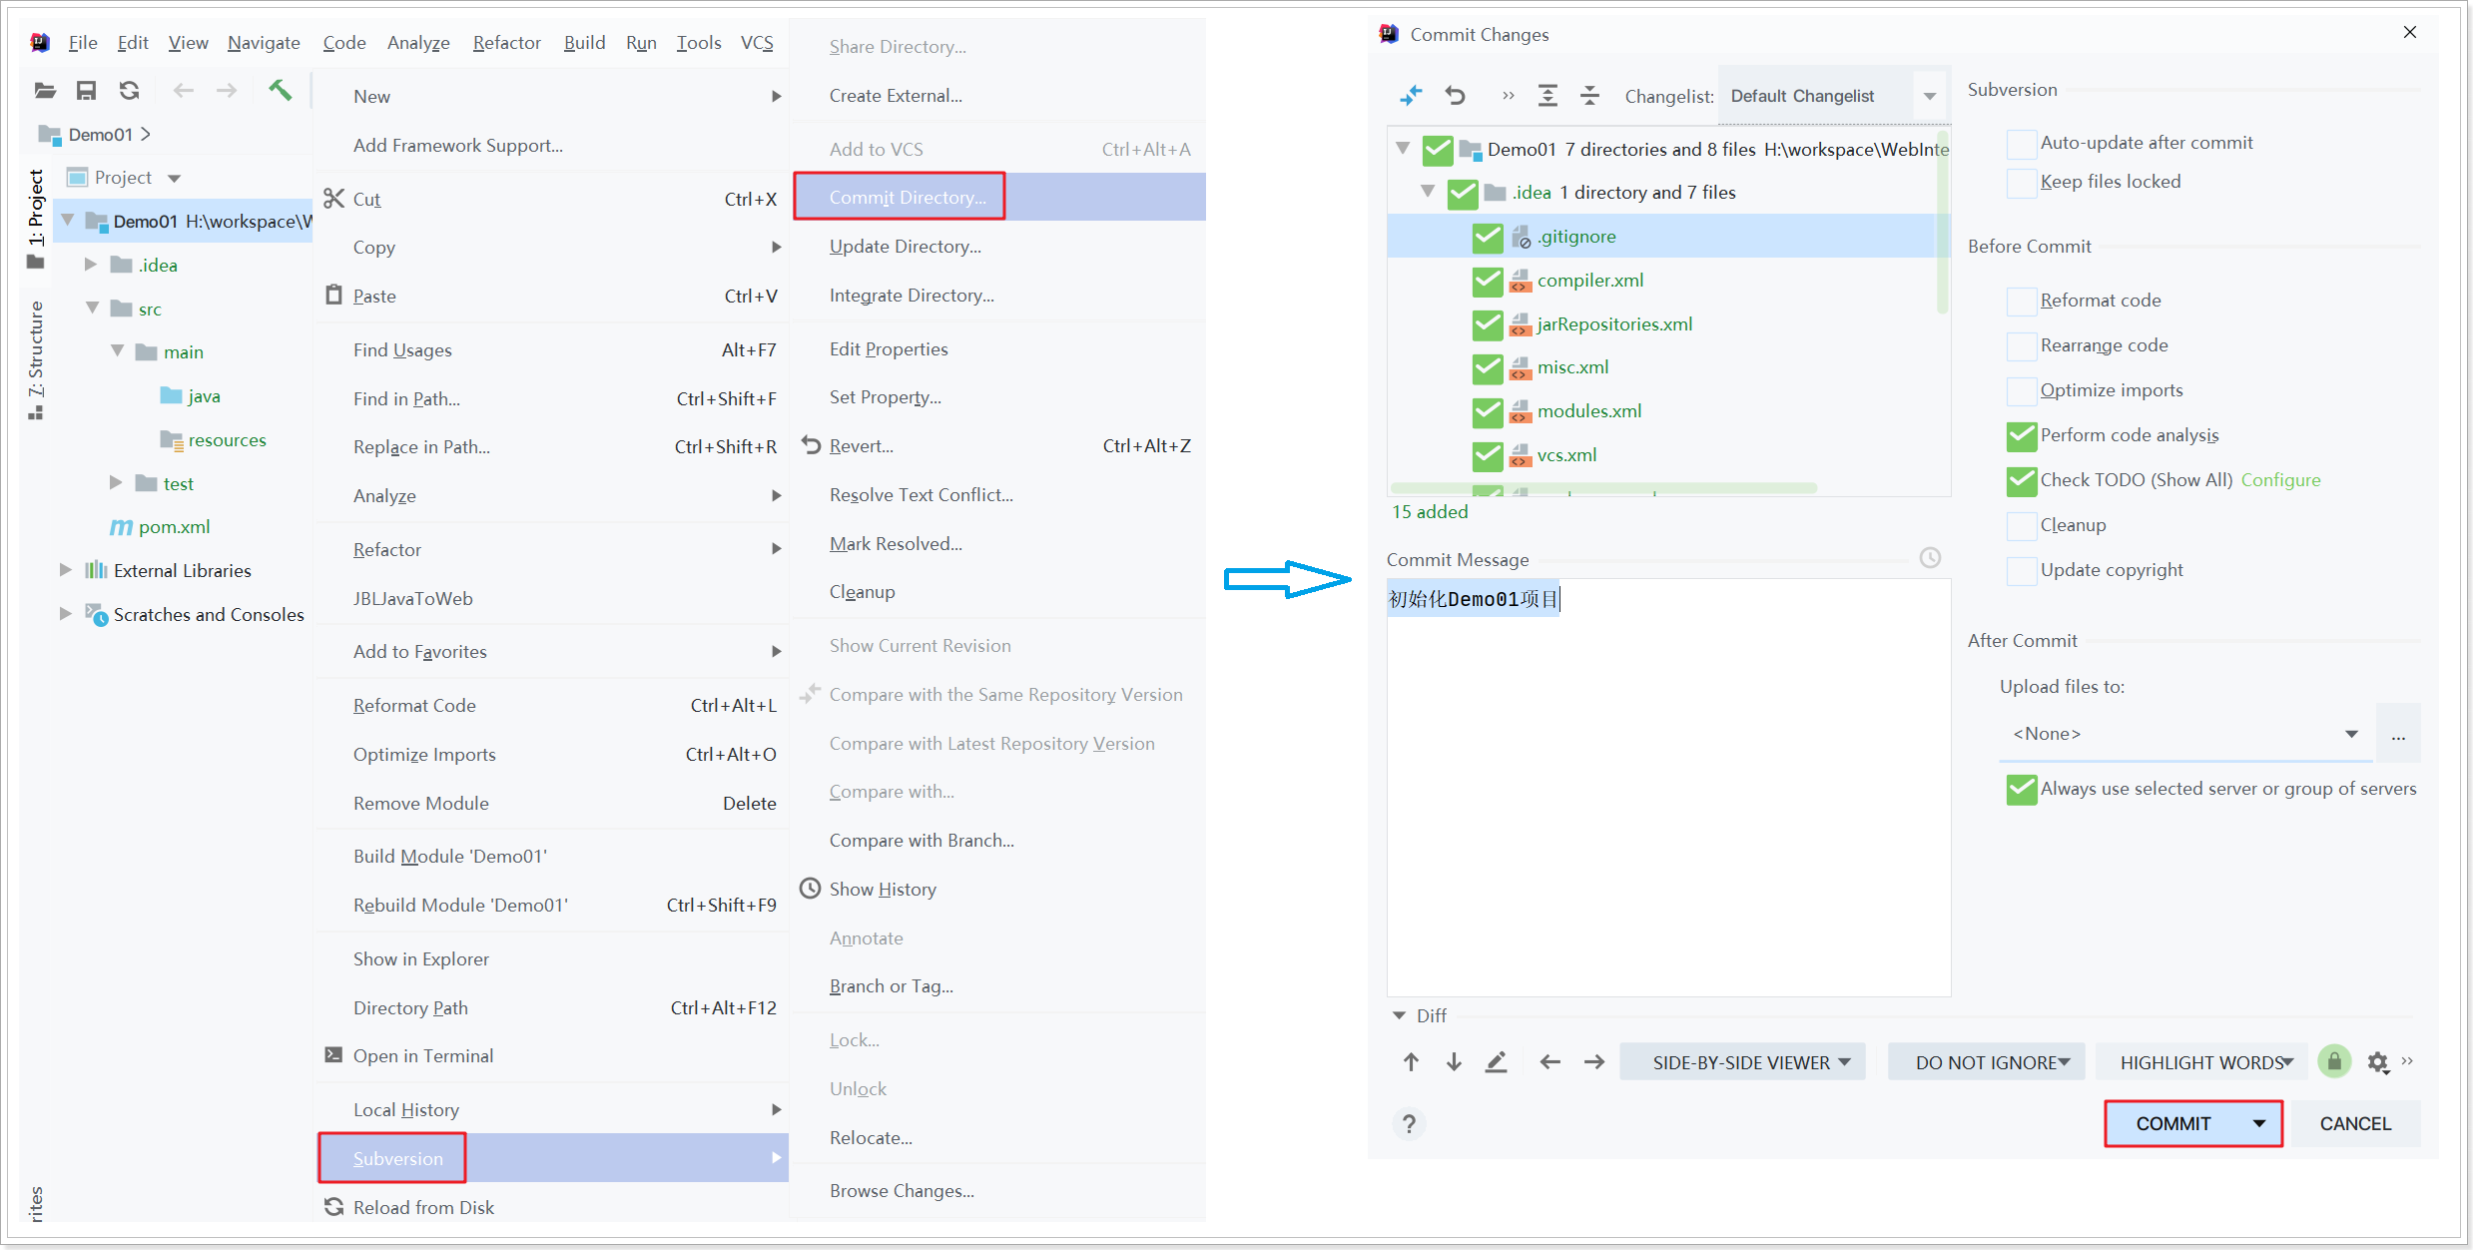Click the Forward navigation arrow in main toolbar
The width and height of the screenshot is (2473, 1250).
(227, 91)
